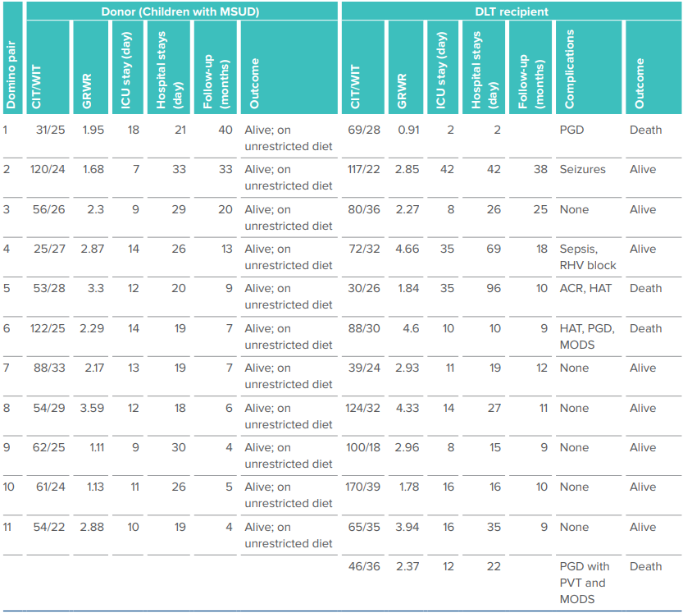This screenshot has height=613, width=683.
Task: Click the GRWR value "4.66"
Action: click(408, 249)
